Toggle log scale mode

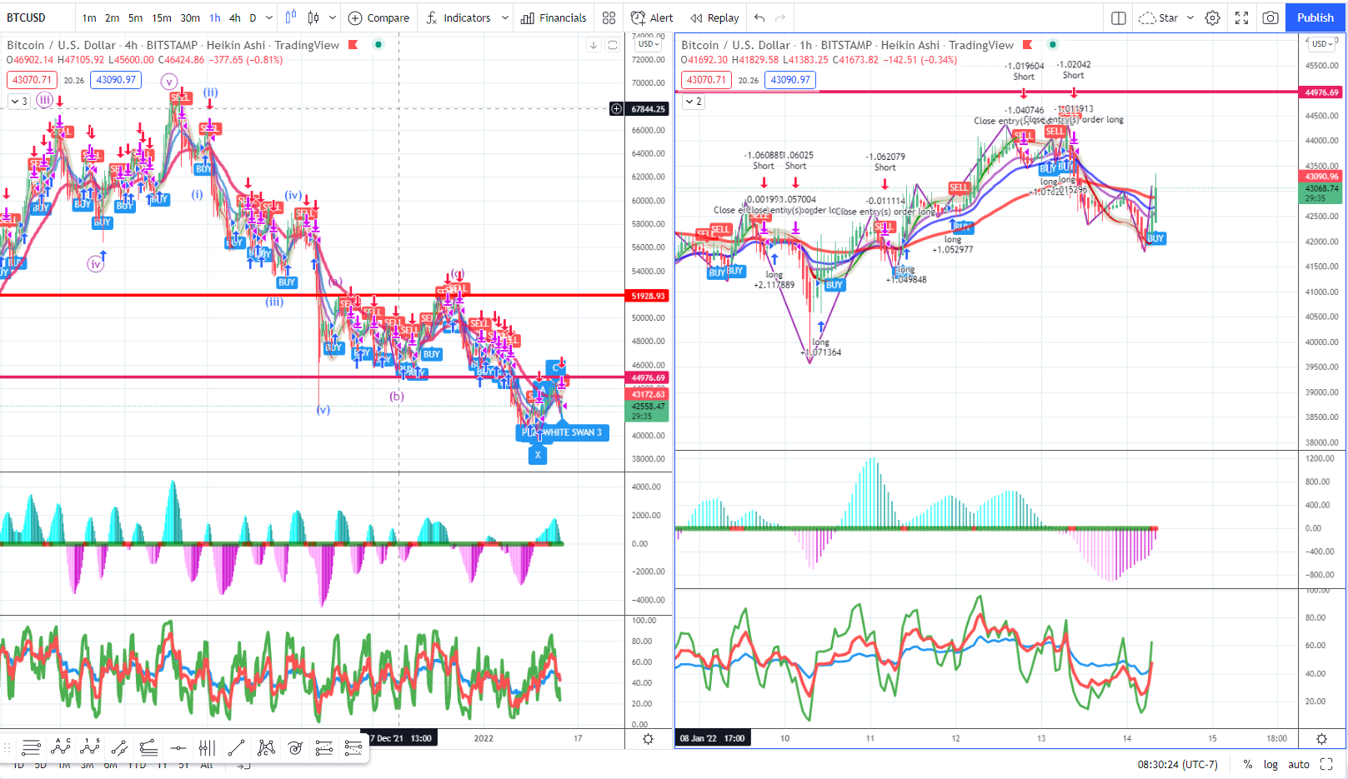1270,764
